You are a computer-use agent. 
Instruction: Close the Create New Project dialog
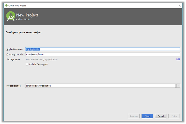[x=180, y=6]
